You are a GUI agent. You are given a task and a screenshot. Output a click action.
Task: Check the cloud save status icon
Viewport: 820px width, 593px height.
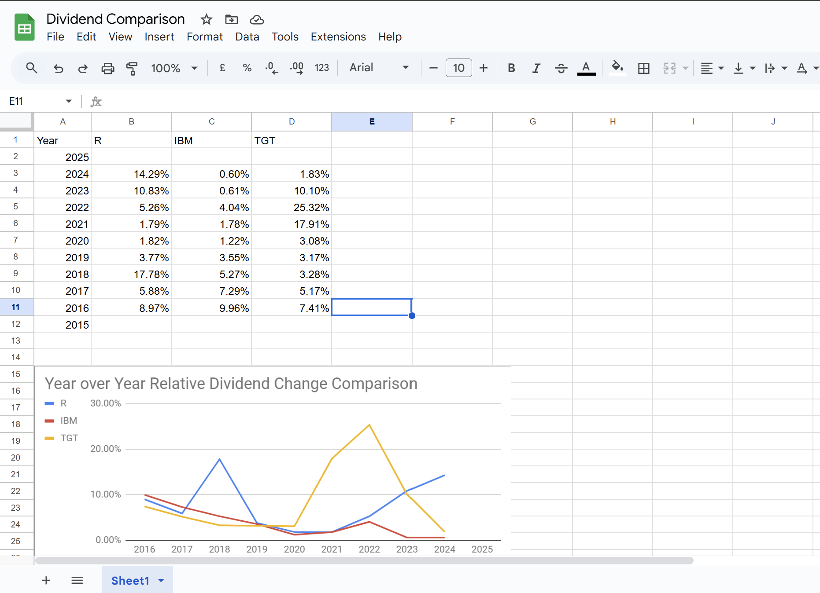point(257,20)
